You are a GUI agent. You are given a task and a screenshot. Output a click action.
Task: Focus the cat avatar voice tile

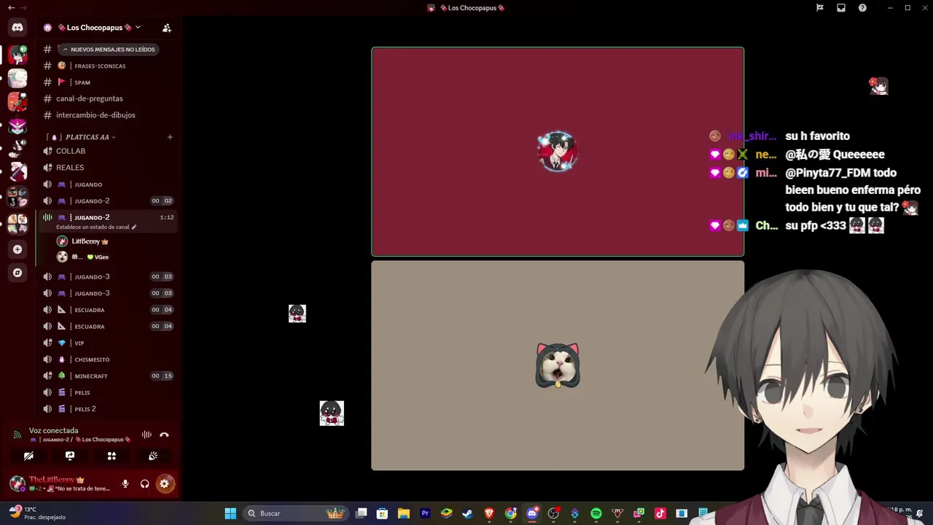coord(558,365)
